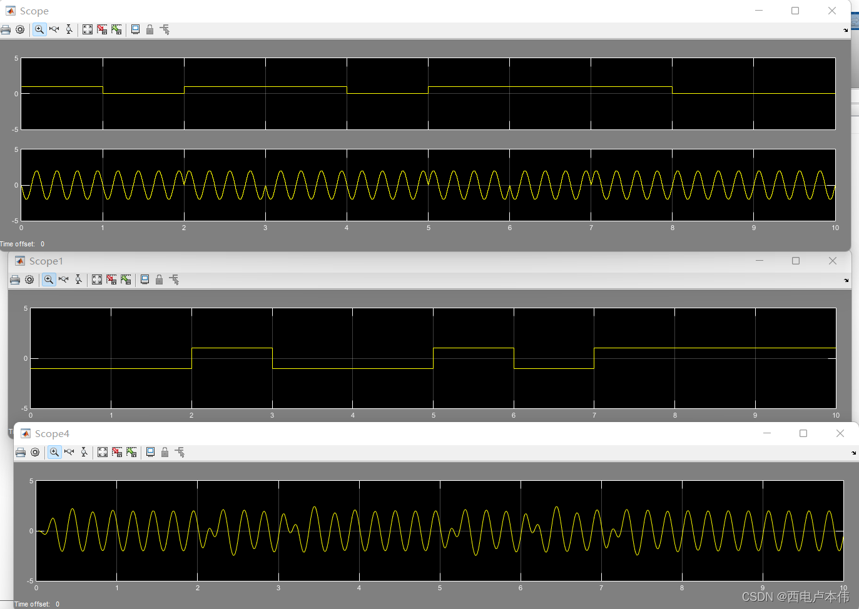
Task: Open signal selector in Scope4 window
Action: click(x=180, y=452)
